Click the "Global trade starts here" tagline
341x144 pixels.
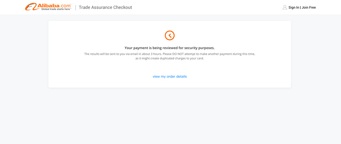[56, 9]
